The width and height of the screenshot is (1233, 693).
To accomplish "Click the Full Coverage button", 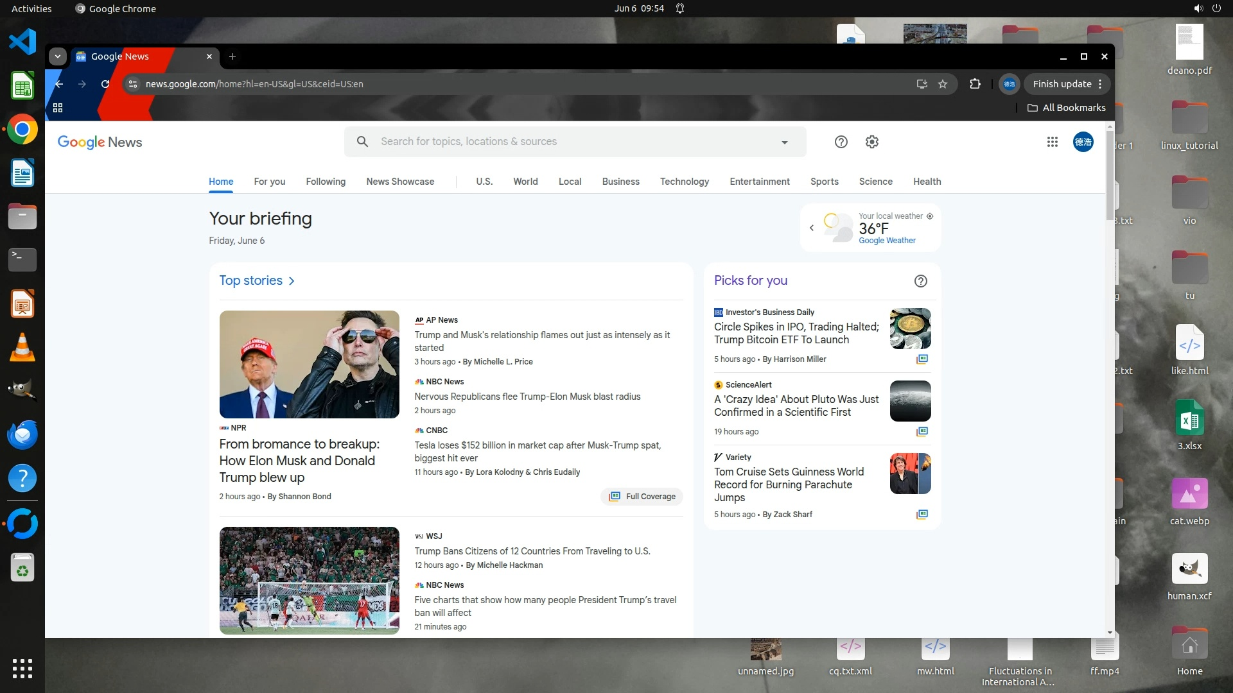I will (x=642, y=496).
